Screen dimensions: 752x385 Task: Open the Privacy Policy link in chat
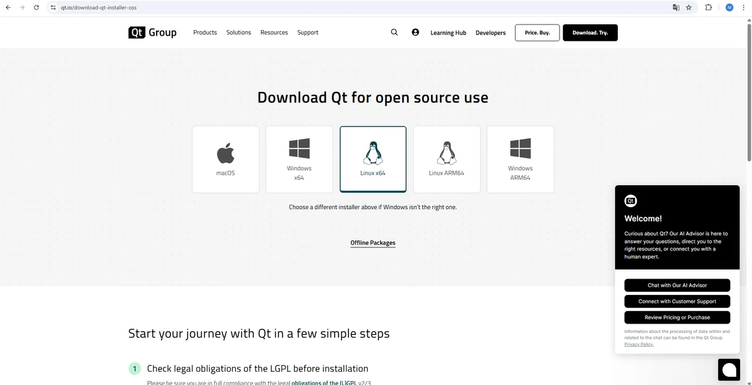tap(639, 344)
